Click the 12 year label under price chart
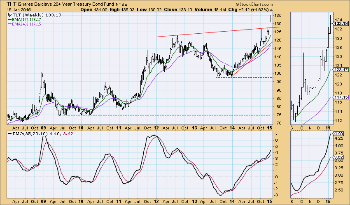This screenshot has height=205, width=350. (x=156, y=128)
